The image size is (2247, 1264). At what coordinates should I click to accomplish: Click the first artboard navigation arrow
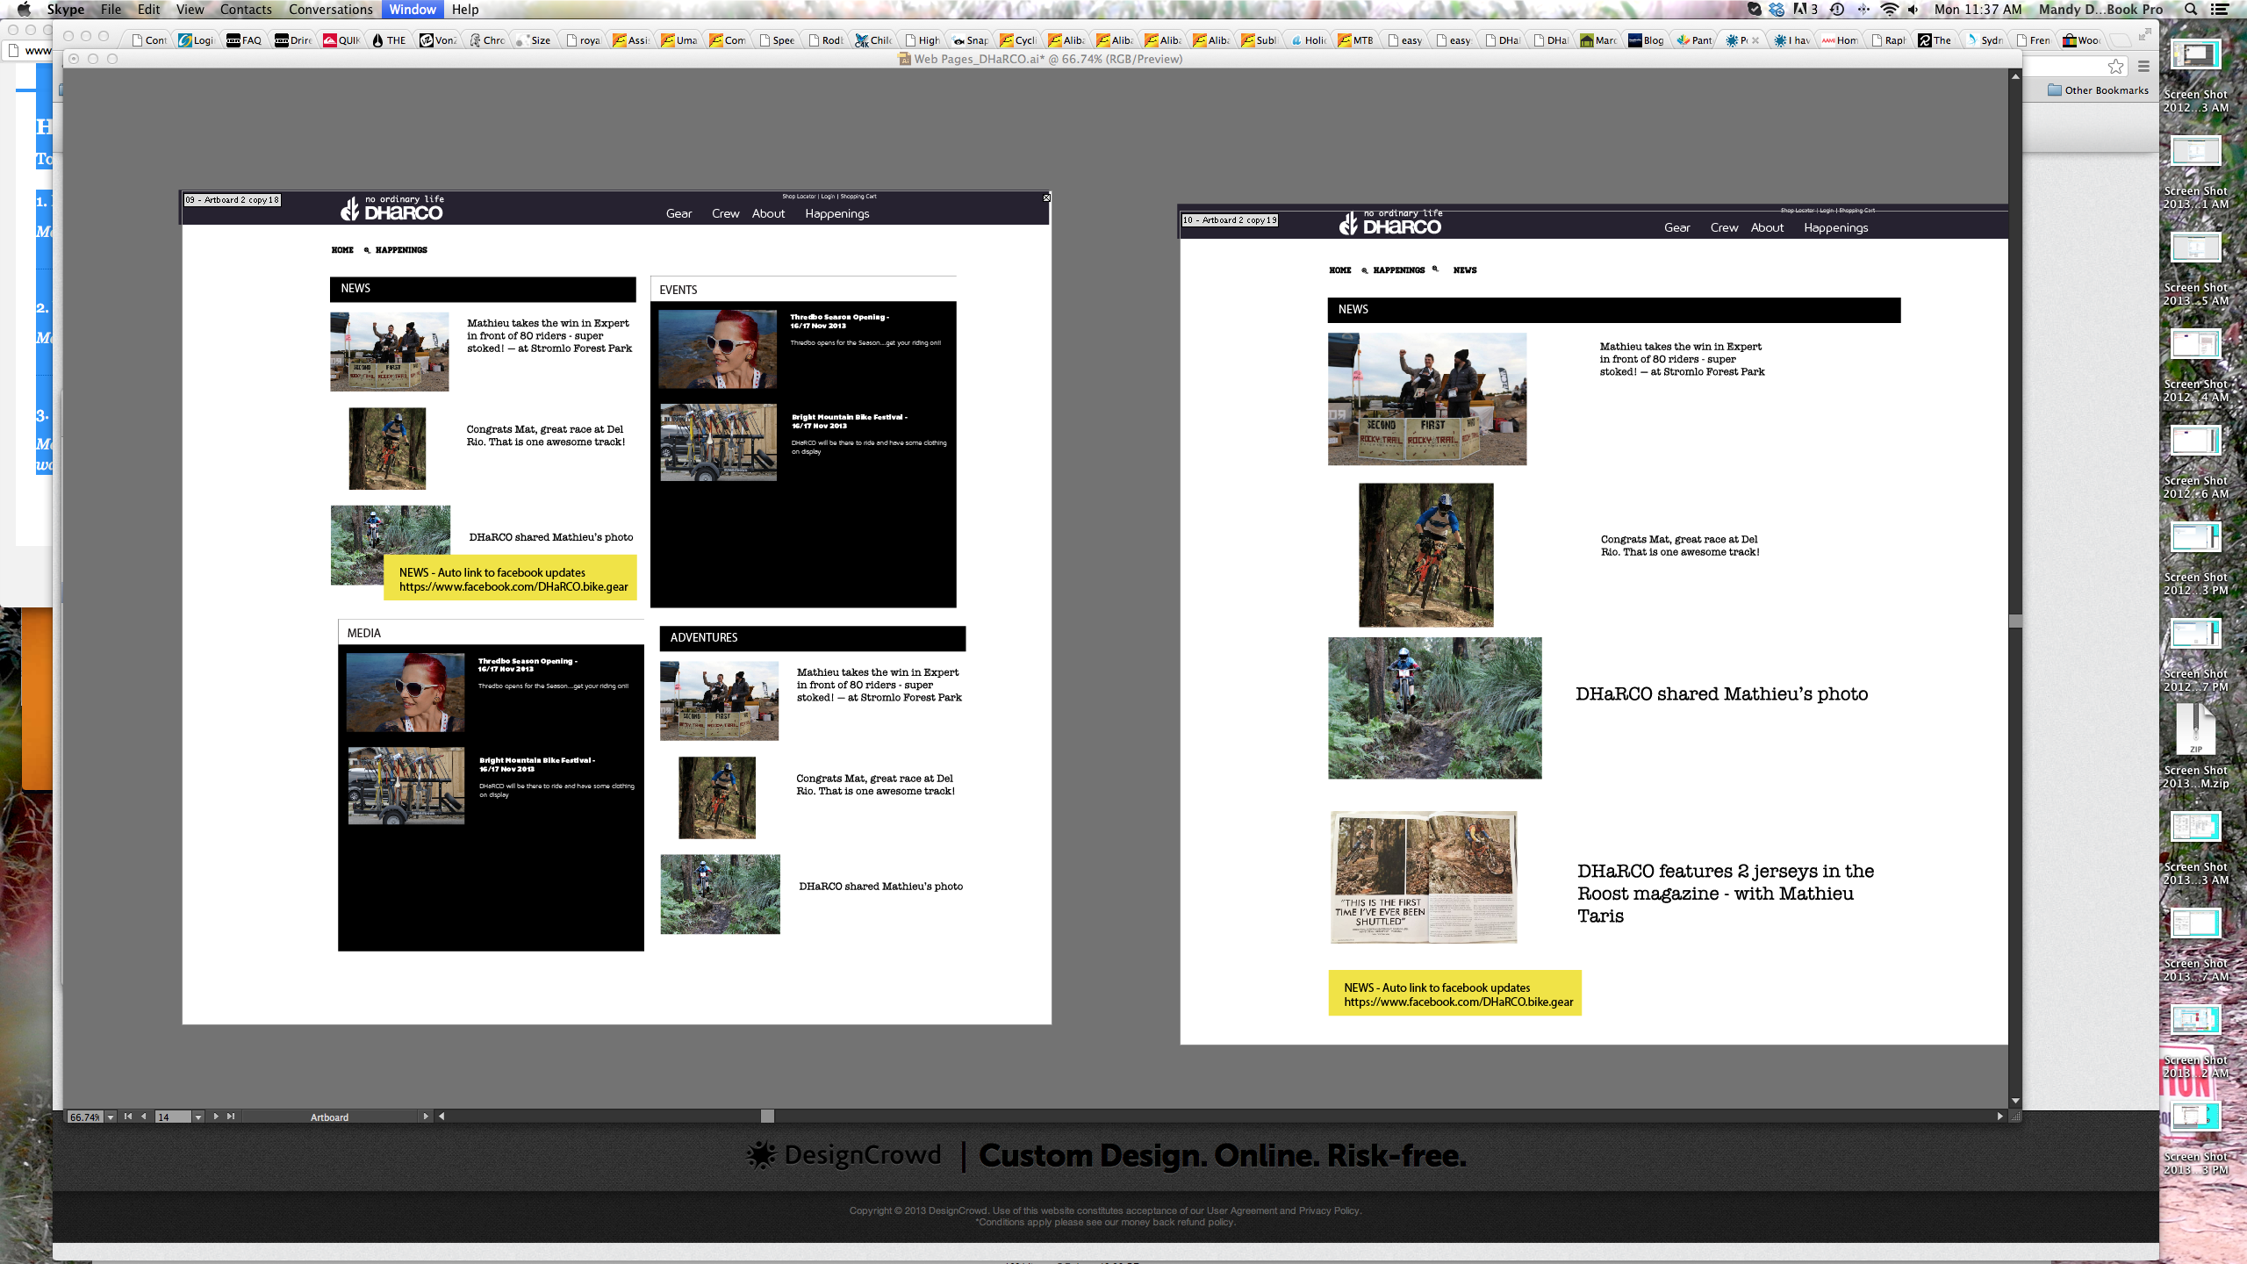128,1117
